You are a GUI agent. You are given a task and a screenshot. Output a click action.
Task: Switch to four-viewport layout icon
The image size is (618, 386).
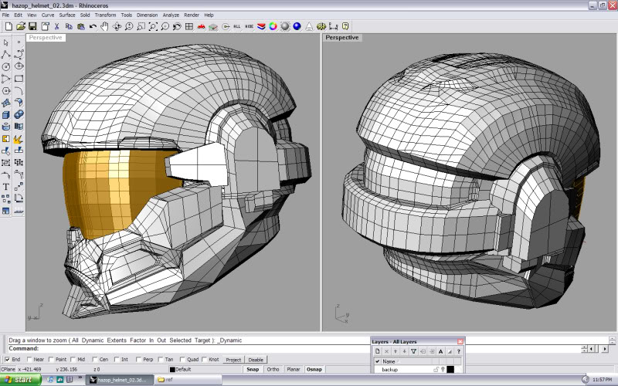189,26
